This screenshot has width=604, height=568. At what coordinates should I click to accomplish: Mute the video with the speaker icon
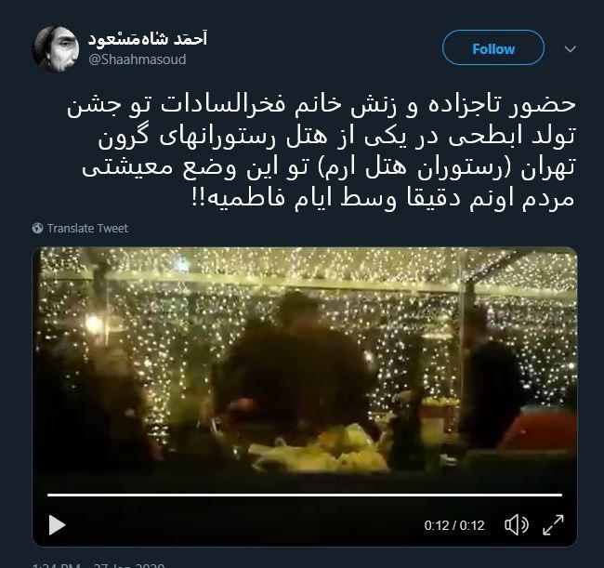516,525
